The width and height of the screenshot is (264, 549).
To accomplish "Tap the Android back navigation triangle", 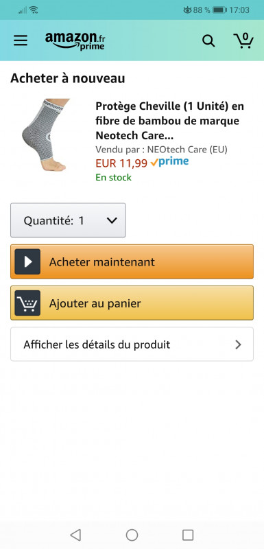I will point(75,535).
